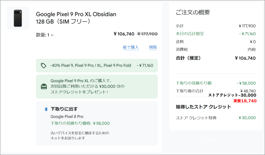The height and width of the screenshot is (155, 265).
Task: Click the price tag icon in discount banner
Action: coord(43,66)
